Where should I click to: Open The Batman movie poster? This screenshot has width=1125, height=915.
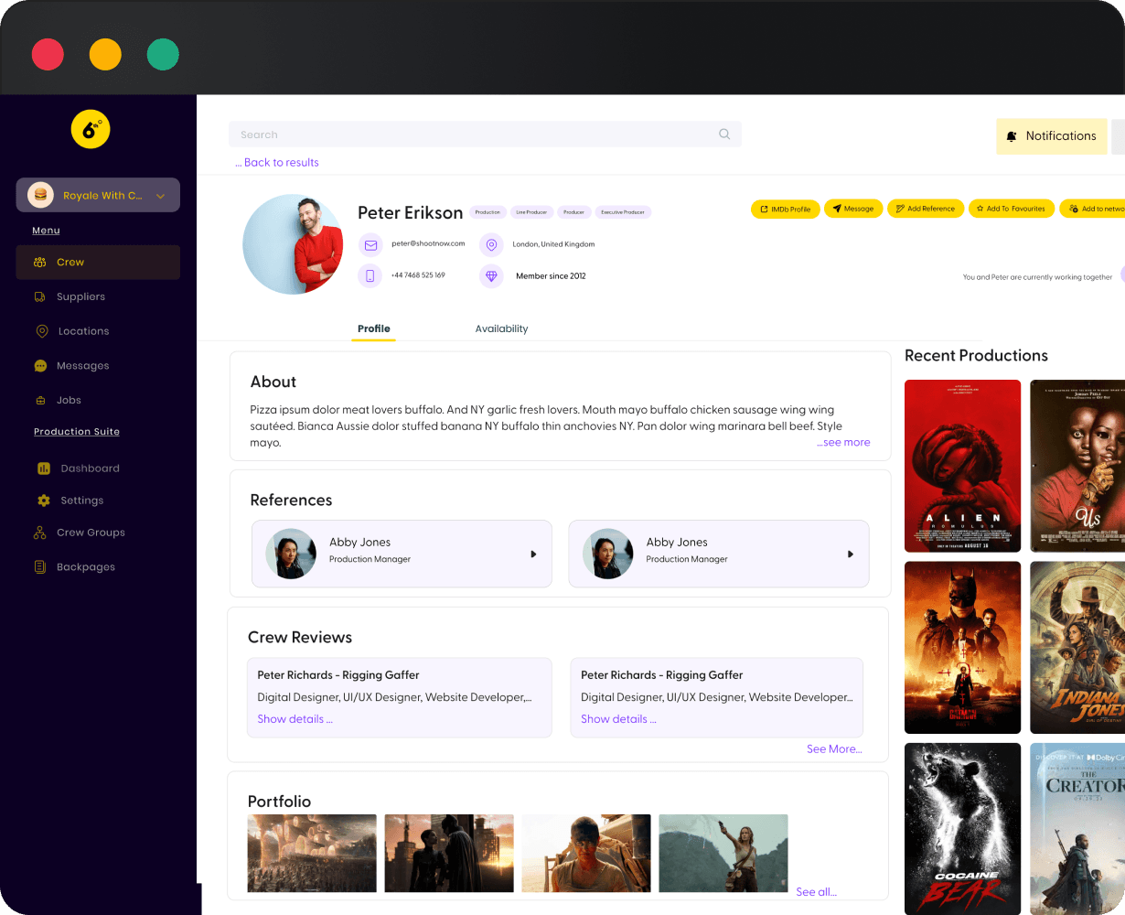pyautogui.click(x=962, y=648)
